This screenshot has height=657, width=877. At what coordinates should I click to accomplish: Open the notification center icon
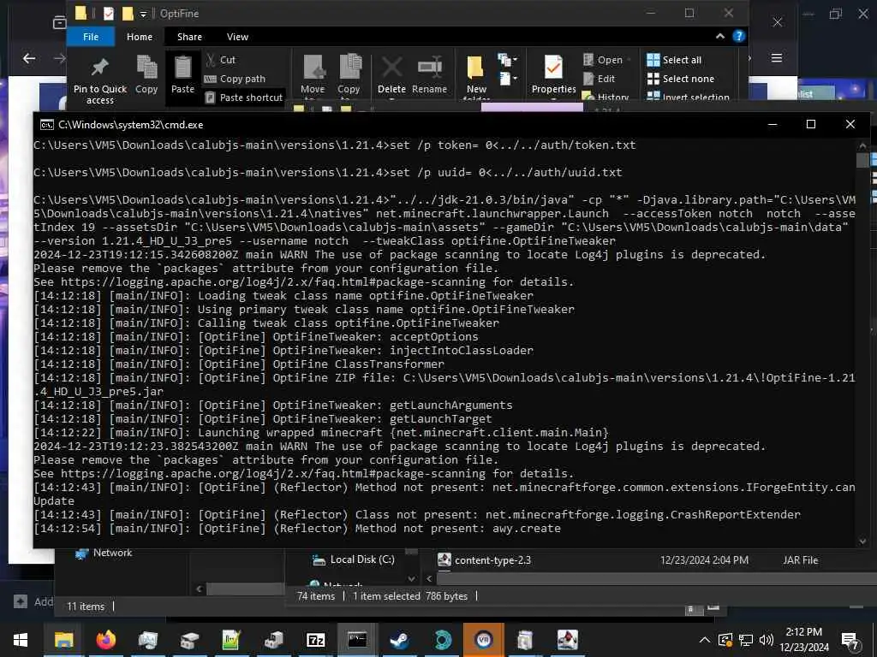click(850, 640)
